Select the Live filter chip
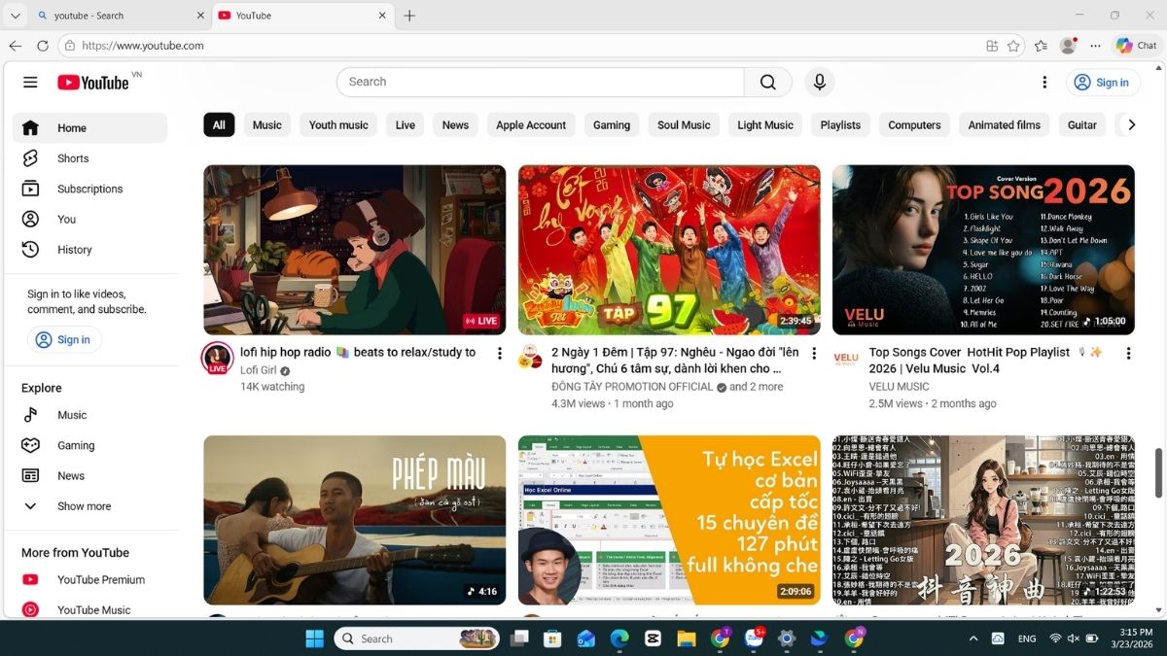 405,124
